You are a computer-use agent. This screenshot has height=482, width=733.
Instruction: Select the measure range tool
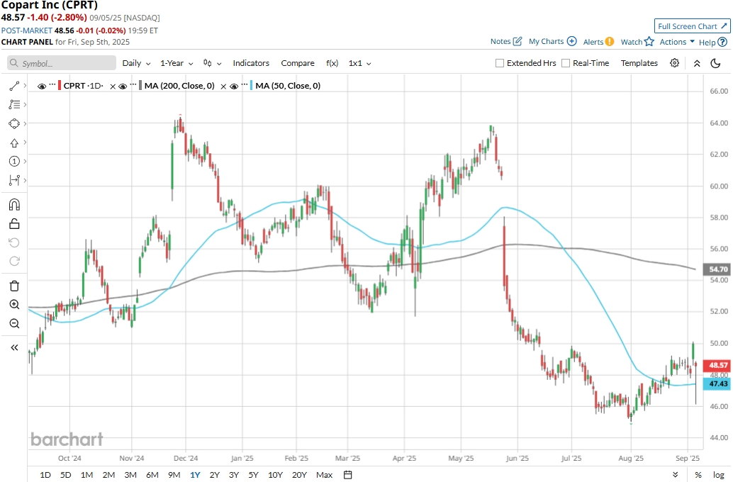click(14, 180)
